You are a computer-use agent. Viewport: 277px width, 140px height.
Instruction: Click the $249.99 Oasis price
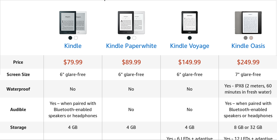[x=248, y=62]
